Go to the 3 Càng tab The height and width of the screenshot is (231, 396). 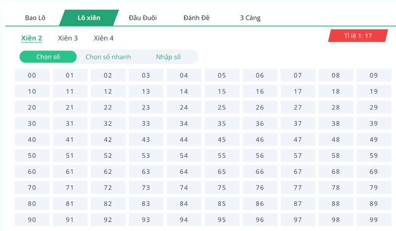(250, 18)
